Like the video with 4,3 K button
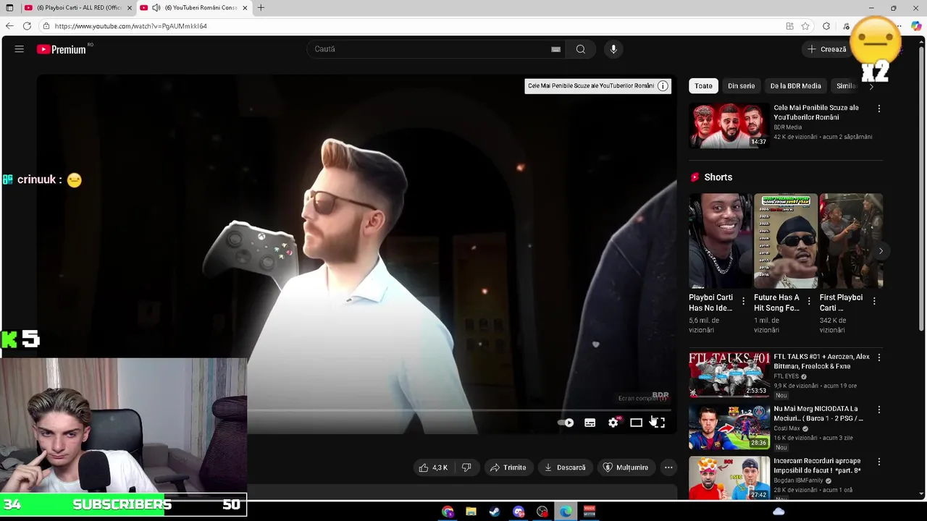This screenshot has height=521, width=927. 433,467
